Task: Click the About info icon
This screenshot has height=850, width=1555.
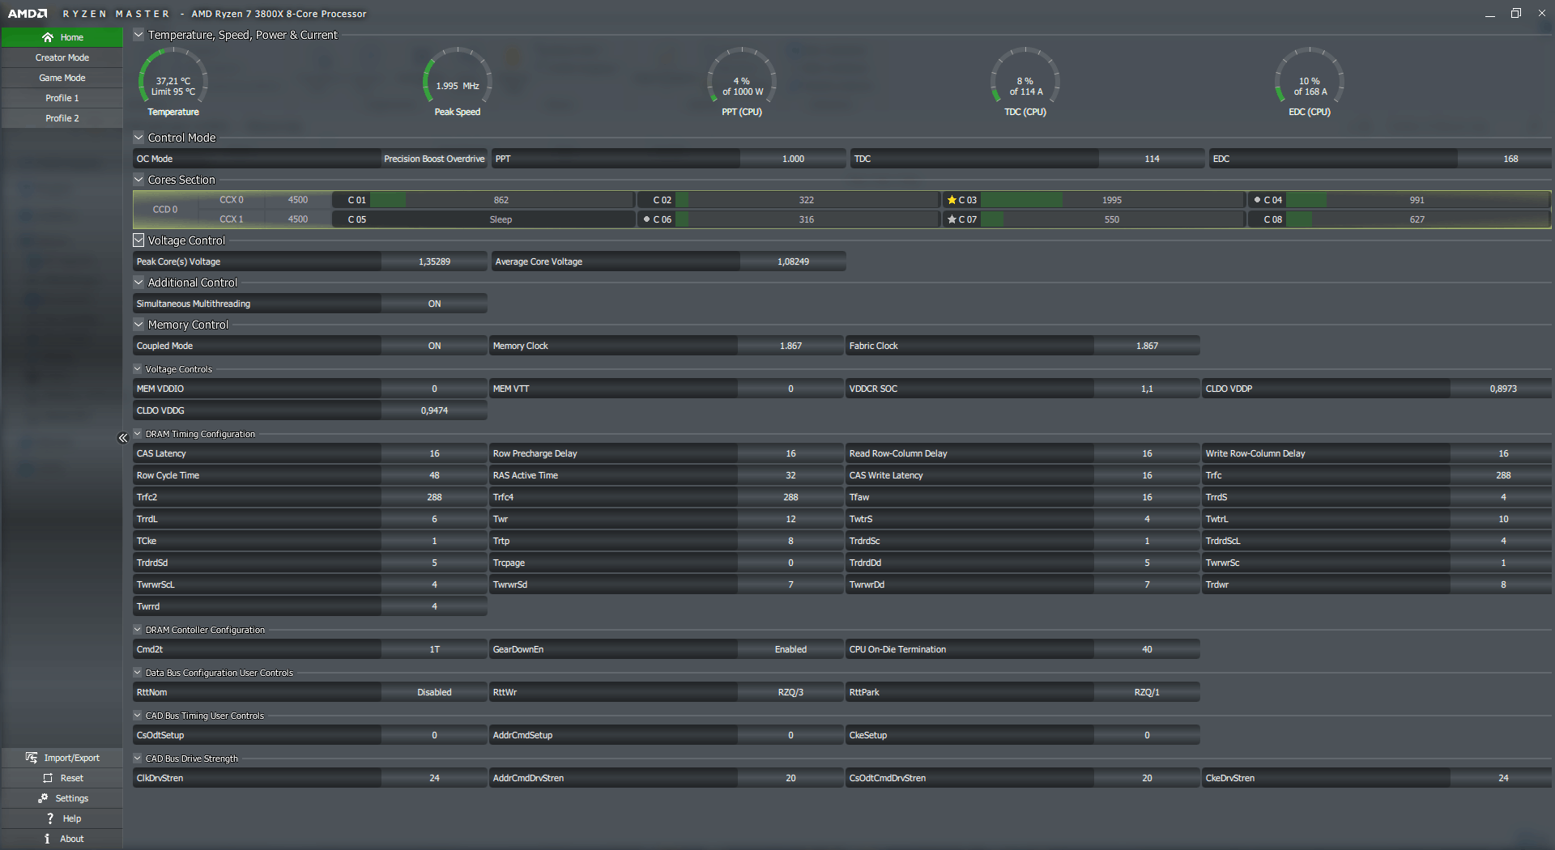Action: (x=47, y=839)
